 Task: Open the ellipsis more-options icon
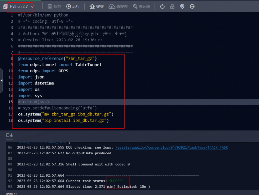[192, 6]
